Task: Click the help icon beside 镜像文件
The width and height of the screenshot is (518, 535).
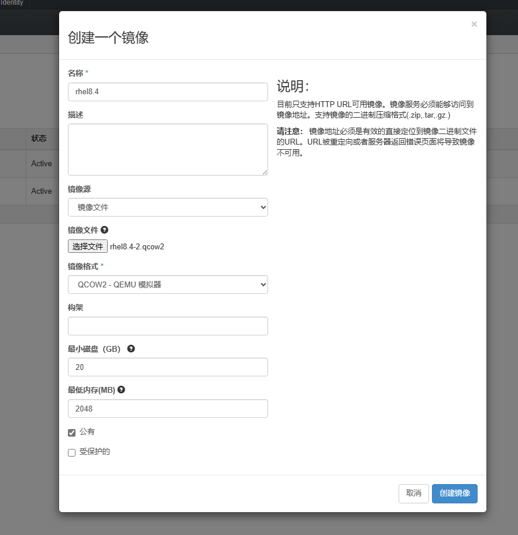Action: [x=104, y=230]
